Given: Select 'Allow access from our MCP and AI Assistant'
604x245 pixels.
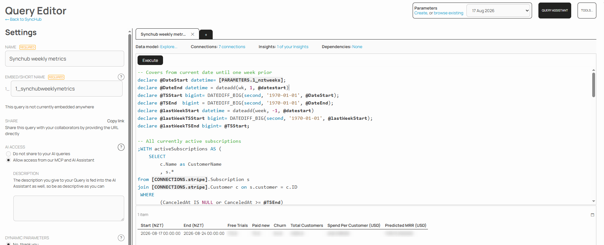Looking at the screenshot, I should point(9,160).
